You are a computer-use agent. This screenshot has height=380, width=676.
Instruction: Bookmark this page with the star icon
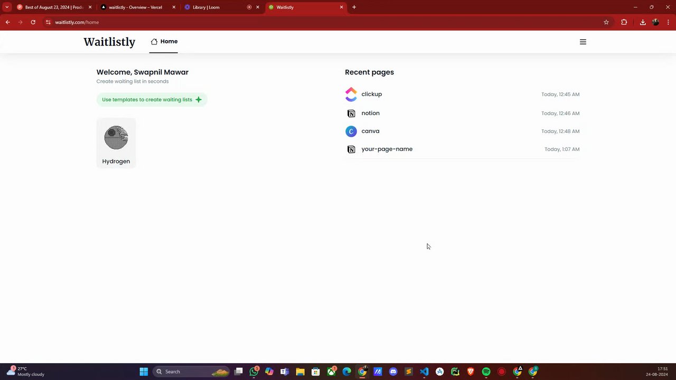606,22
